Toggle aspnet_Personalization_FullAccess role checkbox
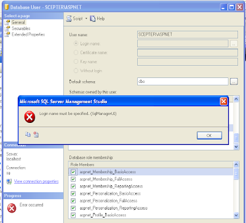246x223 pixels. point(73,201)
